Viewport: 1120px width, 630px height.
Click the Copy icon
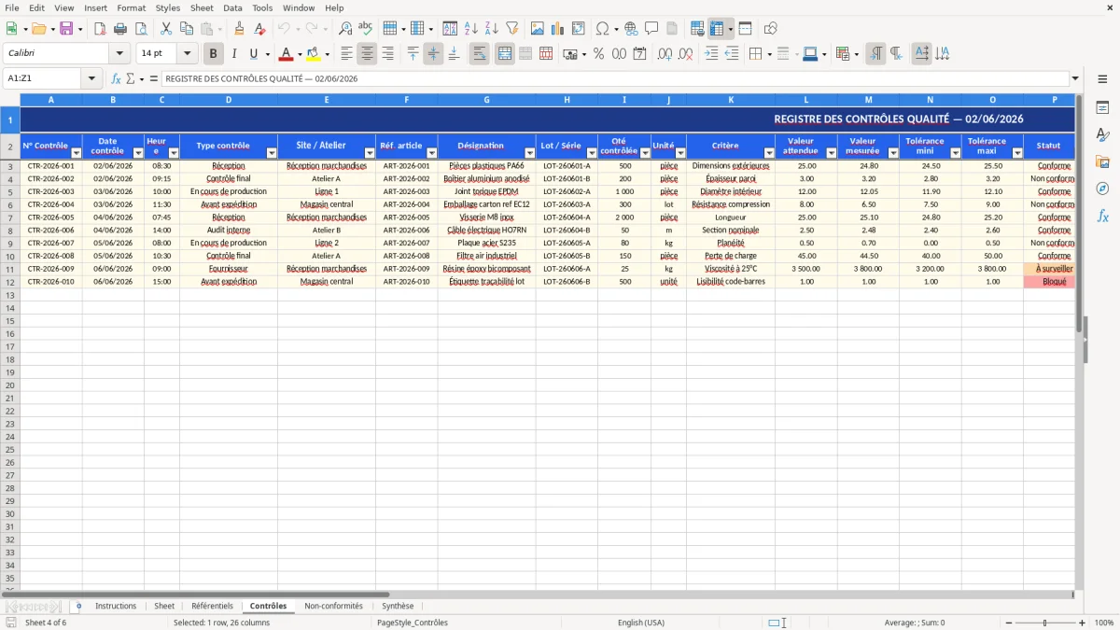coord(186,29)
